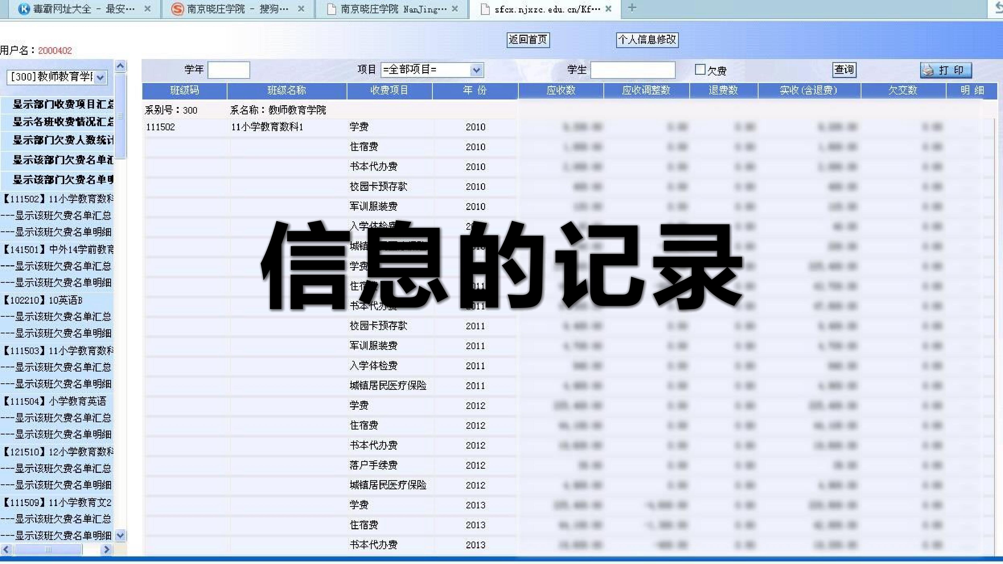Open the 项目 =全部项目= dropdown
This screenshot has height=564, width=1003.
click(x=432, y=70)
